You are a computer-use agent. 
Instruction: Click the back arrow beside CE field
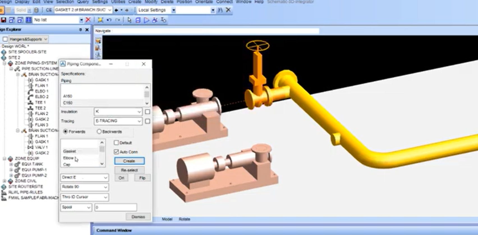[x=116, y=10]
